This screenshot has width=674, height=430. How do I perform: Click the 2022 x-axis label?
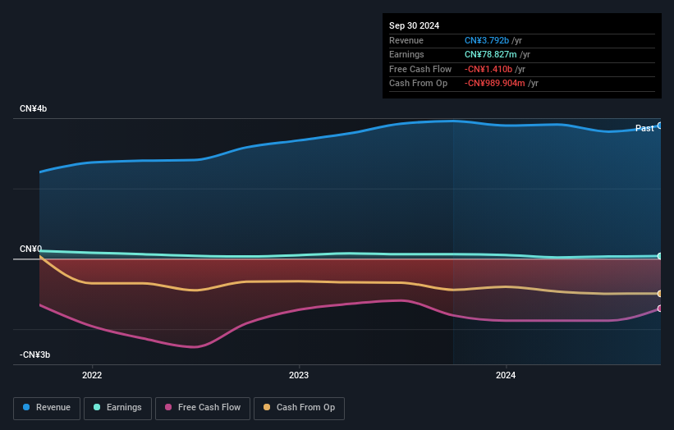pos(92,376)
